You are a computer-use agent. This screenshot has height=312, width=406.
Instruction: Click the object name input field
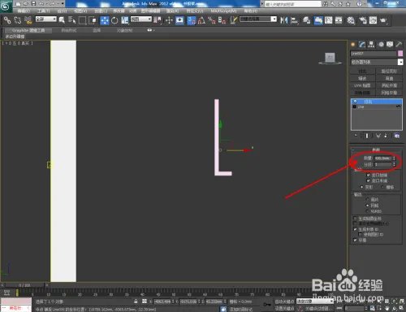pyautogui.click(x=374, y=54)
